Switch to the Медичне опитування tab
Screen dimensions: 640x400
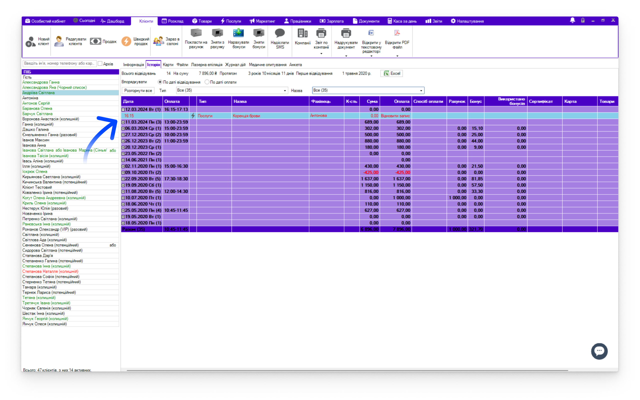267,64
